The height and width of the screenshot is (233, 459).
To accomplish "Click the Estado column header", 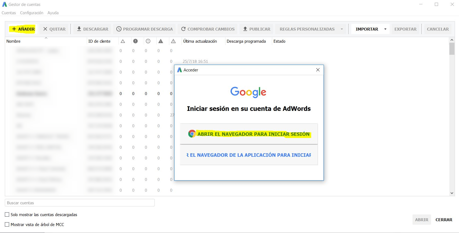I will tap(279, 41).
